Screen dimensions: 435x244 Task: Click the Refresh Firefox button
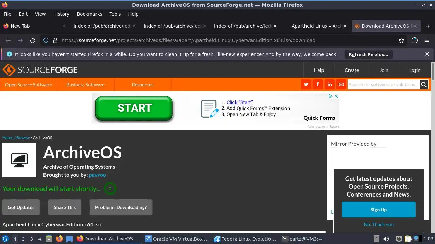(368, 54)
